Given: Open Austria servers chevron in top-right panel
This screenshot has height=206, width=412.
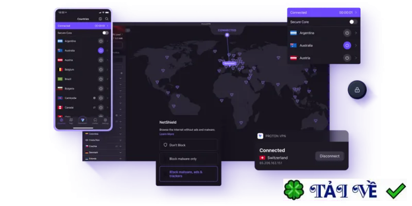Looking at the screenshot, I should (356, 58).
